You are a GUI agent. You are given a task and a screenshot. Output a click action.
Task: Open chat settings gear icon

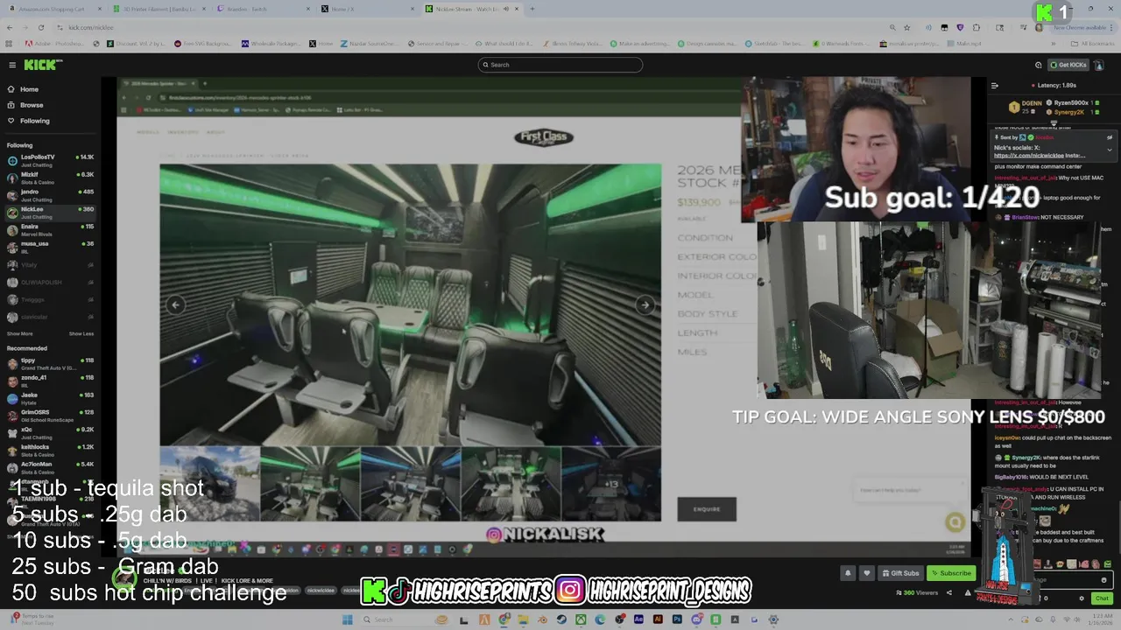click(x=1082, y=598)
